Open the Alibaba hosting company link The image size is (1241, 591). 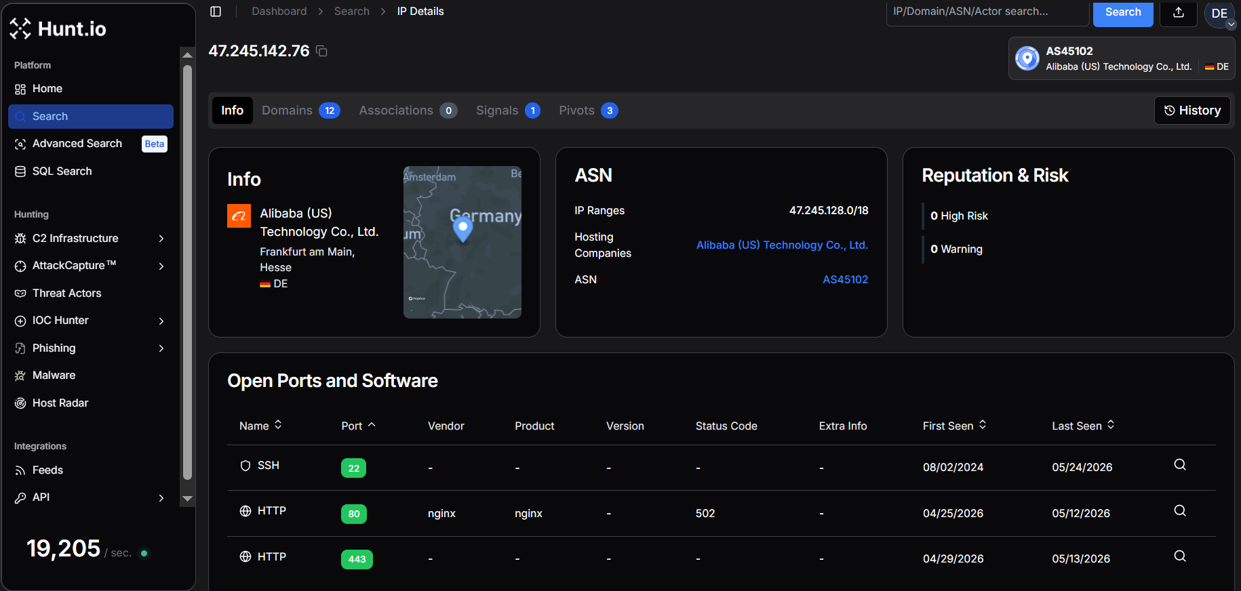[x=782, y=245]
